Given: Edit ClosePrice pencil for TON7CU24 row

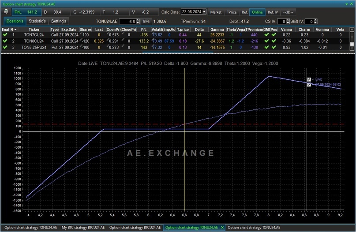Looking at the screenshot, I should tap(123, 34).
